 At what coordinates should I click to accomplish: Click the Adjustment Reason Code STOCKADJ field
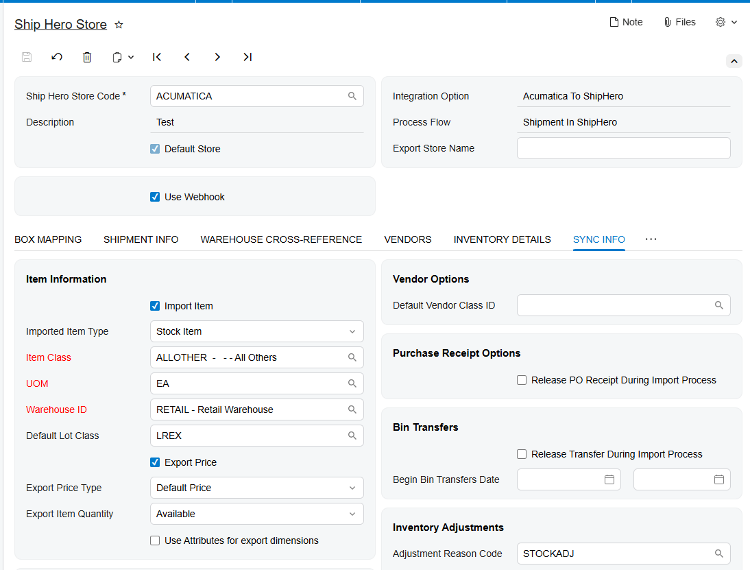(x=624, y=554)
